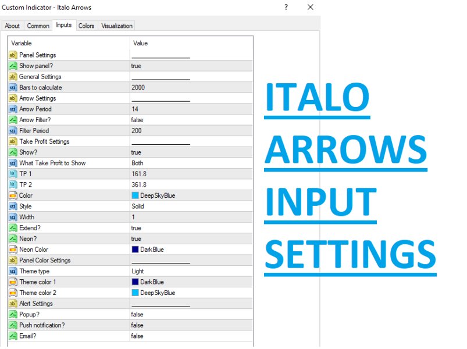467x349 pixels.
Task: Click the integer icon beside Arrow Period
Action: (13, 109)
